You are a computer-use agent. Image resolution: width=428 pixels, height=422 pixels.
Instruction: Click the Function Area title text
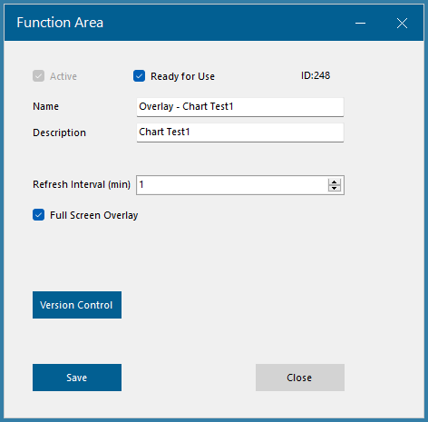[x=60, y=23]
